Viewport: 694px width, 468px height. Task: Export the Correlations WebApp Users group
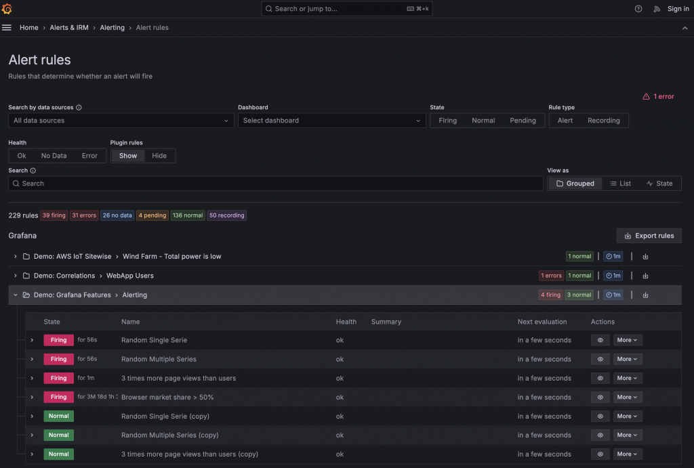(645, 276)
